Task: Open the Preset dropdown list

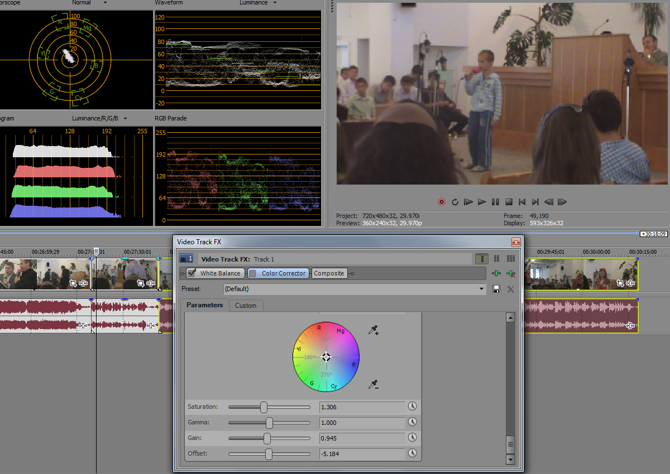Action: pyautogui.click(x=482, y=289)
